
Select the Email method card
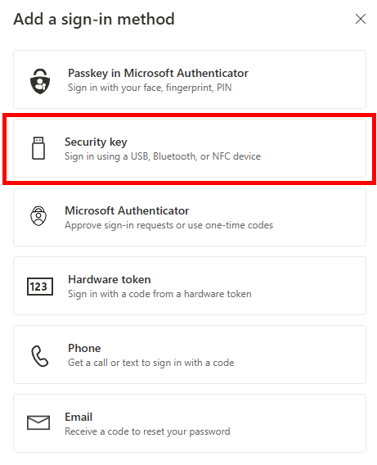(x=190, y=423)
